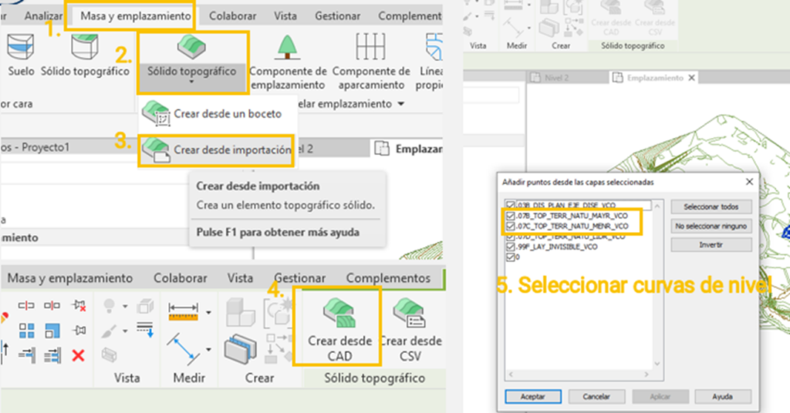Screen dimensions: 790x413
Task: Select the blue Scale tool icon
Action: click(x=52, y=331)
